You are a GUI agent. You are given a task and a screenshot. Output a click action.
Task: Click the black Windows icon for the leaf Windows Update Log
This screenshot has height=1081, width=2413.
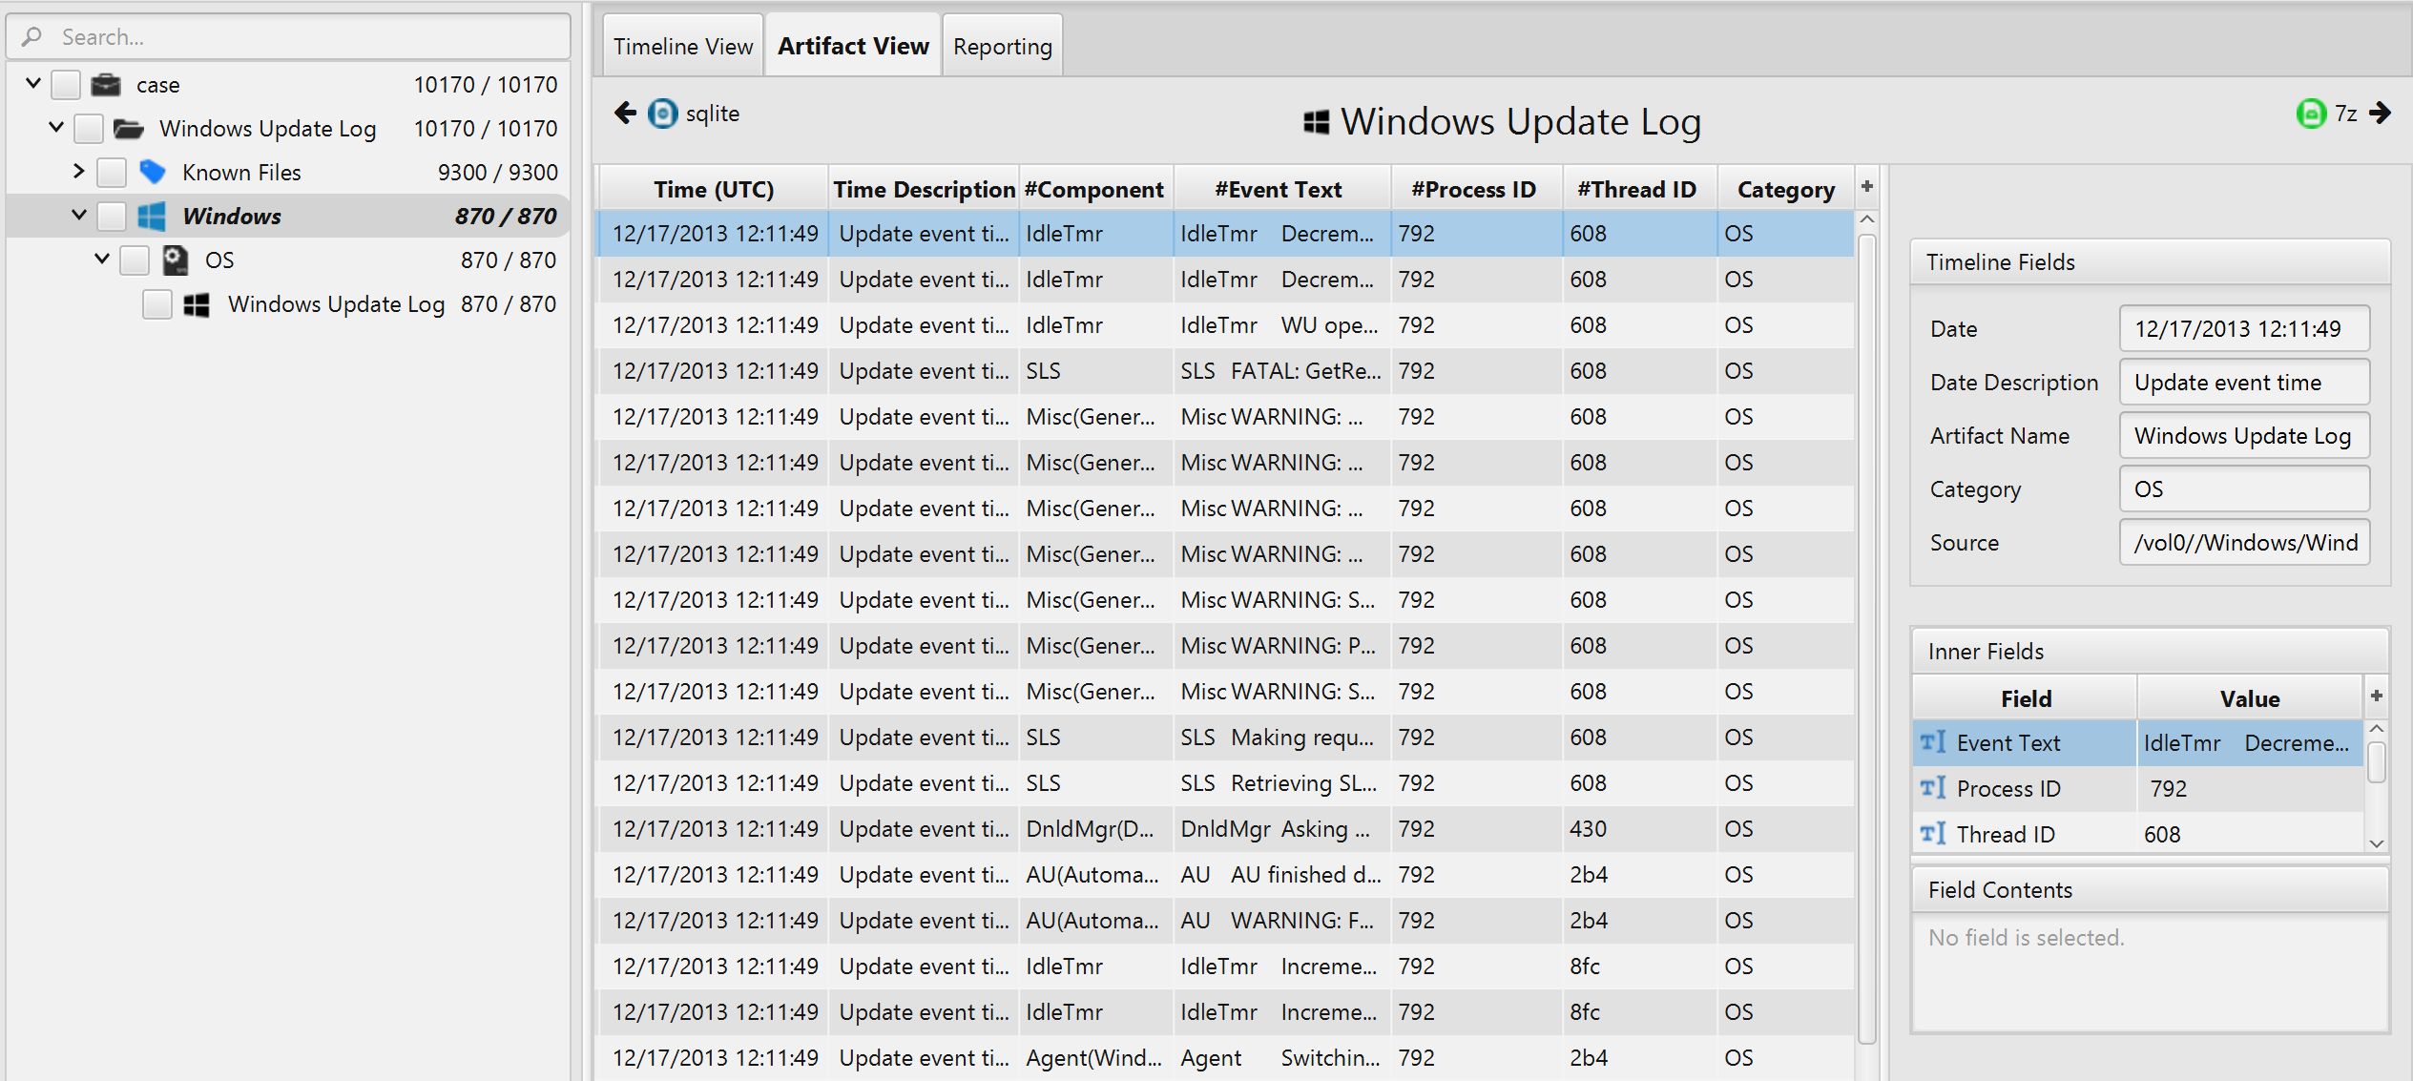pos(197,304)
